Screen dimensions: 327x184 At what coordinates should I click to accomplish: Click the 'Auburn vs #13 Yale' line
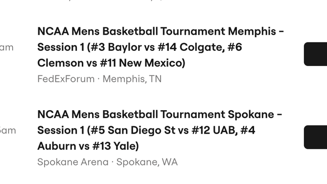(x=88, y=146)
